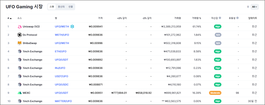The image size is (265, 105).
Task: Click the 0x Protocol logo icon
Action: tap(19, 35)
